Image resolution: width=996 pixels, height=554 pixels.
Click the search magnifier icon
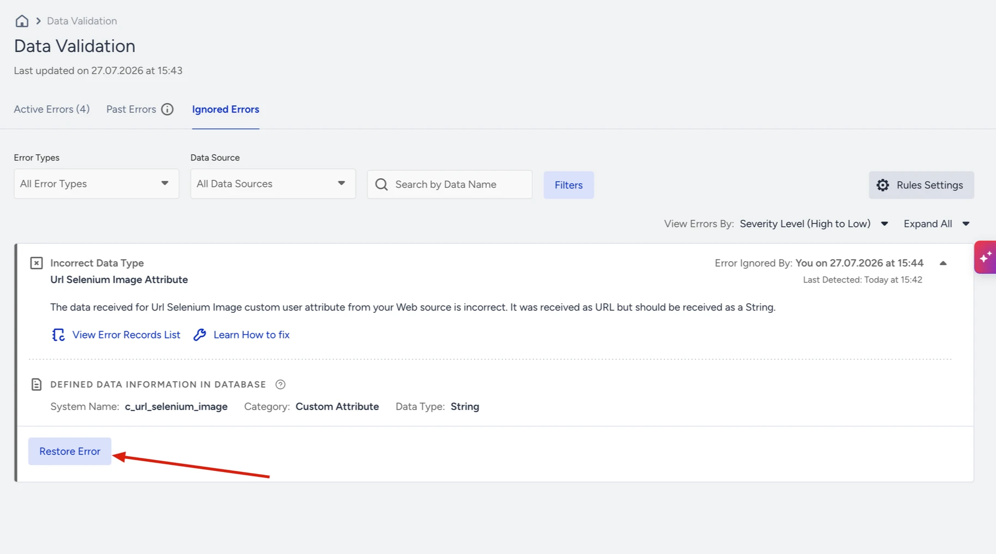[x=381, y=185]
